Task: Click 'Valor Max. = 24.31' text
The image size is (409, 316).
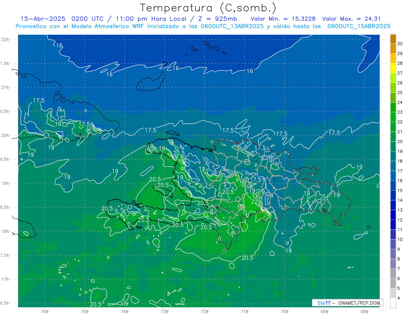Action: pyautogui.click(x=351, y=19)
